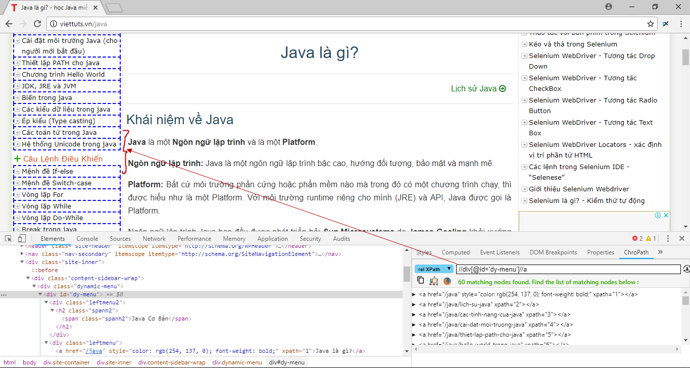Viewport: 690px width, 368px height.
Task: Switch to the Console tab
Action: pos(87,239)
